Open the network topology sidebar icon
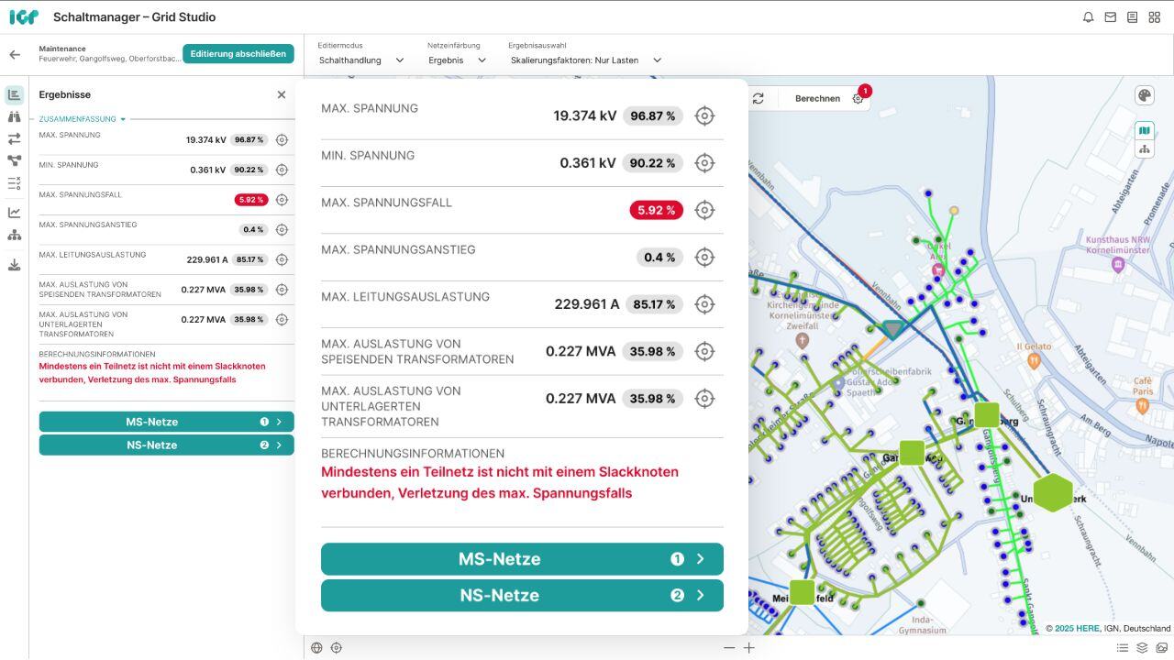The width and height of the screenshot is (1174, 660). 15,161
